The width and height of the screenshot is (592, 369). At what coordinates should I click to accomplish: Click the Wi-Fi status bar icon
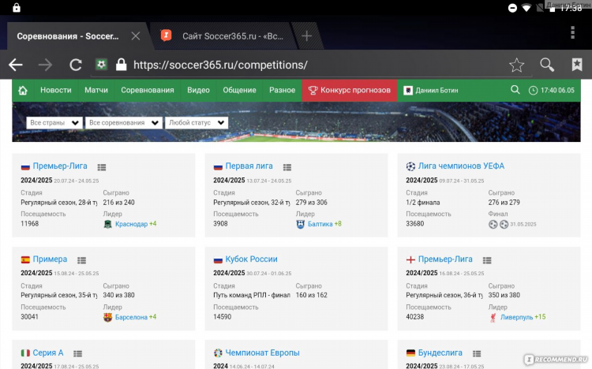526,8
